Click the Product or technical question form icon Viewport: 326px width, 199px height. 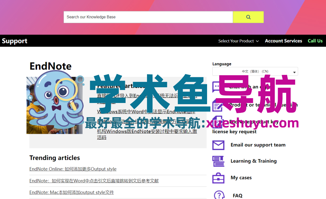(218, 106)
